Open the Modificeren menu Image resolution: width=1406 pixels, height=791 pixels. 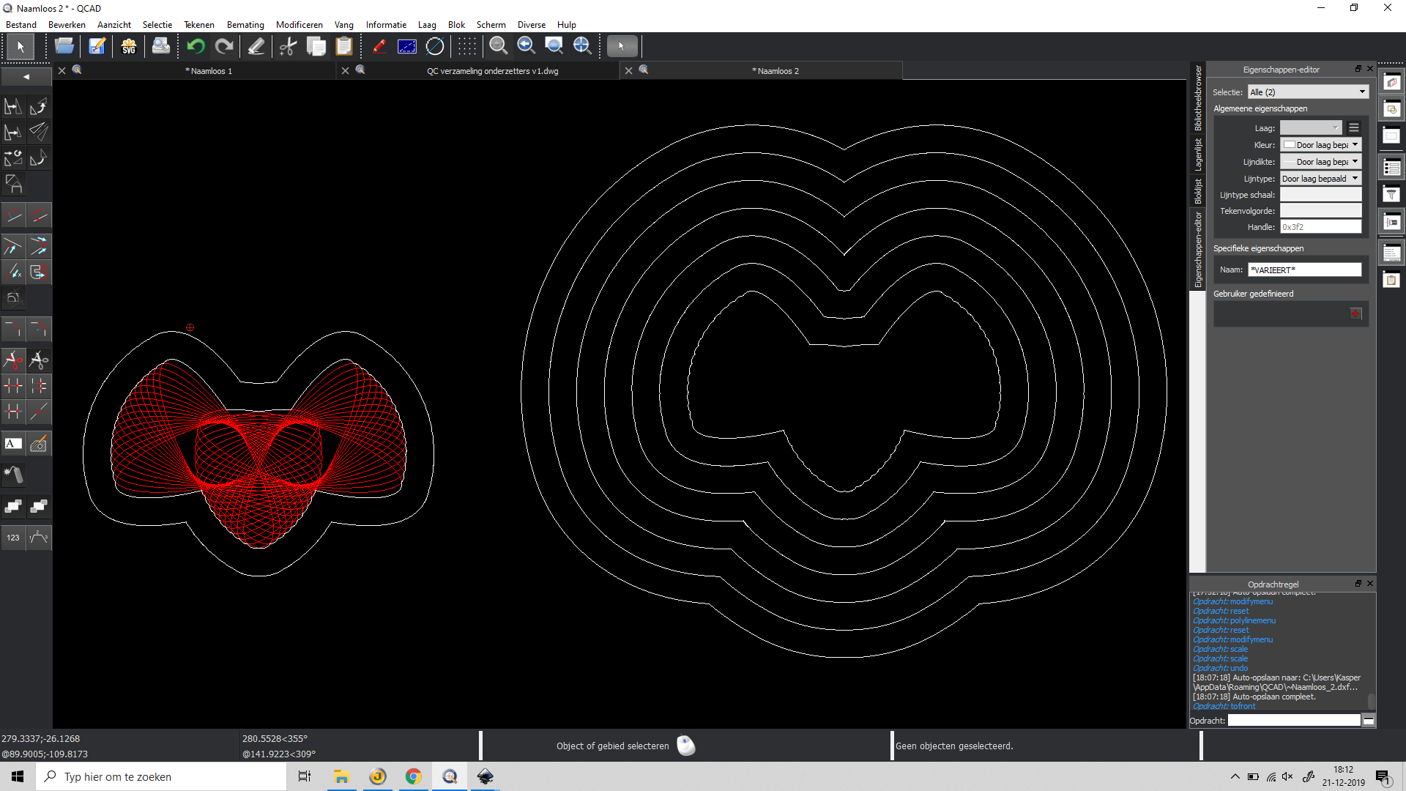point(299,24)
